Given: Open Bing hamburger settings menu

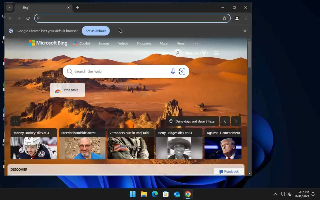Looking at the screenshot, I should (216, 53).
